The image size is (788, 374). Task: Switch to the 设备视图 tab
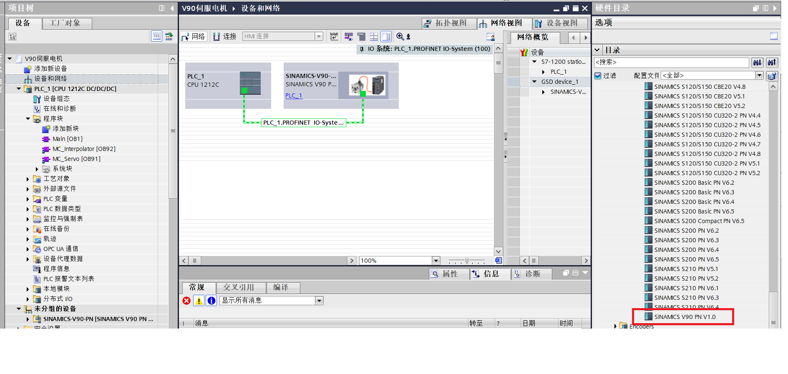point(560,23)
